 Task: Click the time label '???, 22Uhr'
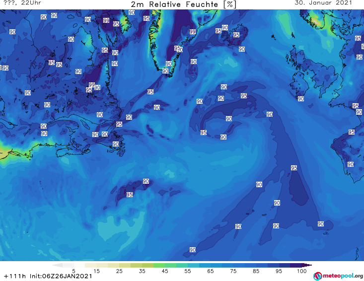tap(22, 3)
